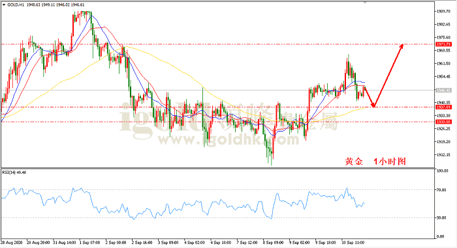This screenshot has height=248, width=457.
Task: Click the RSI 30.00 level label
Action: 441,218
